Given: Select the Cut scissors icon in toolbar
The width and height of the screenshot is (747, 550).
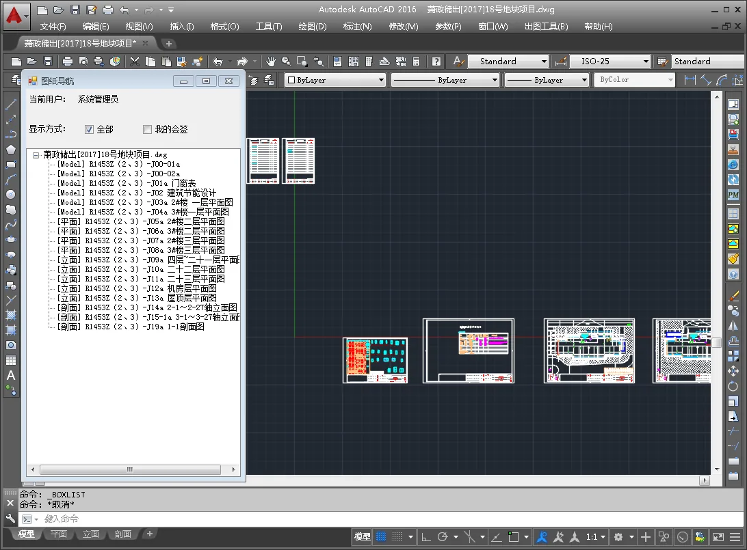Looking at the screenshot, I should [135, 61].
